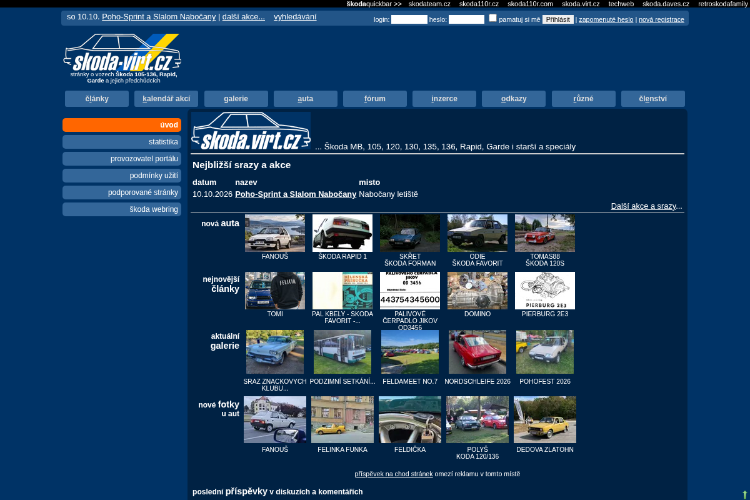Screen dimensions: 750x500
Task: Open the vyhledávání link in the top bar
Action: point(295,17)
